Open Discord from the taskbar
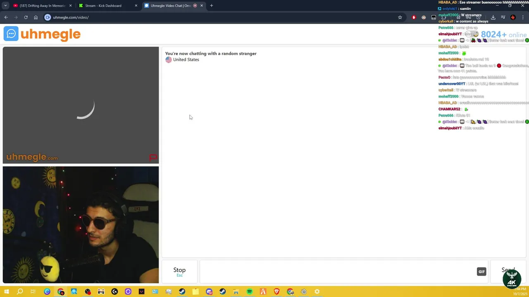Screen dimensions: 529x297 pos(209,292)
